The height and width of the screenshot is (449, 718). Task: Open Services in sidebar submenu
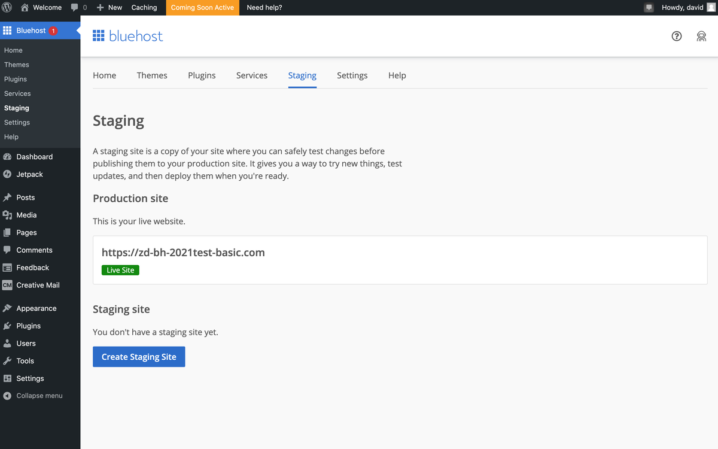[17, 93]
